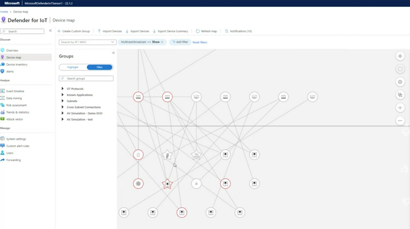Expand AV Simulation - test group
The width and height of the screenshot is (410, 229).
tap(62, 119)
